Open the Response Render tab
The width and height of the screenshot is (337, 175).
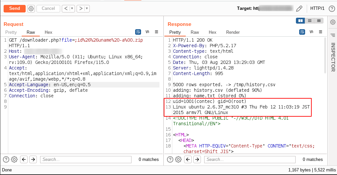pos(233,32)
